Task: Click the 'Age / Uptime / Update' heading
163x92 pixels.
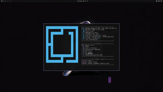Action: [98, 59]
